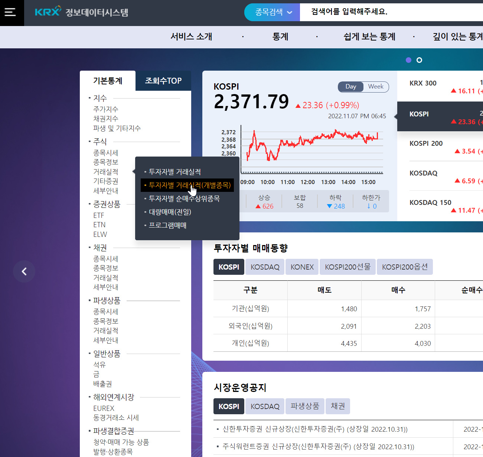Open 종목시세 under 주식
This screenshot has height=457, width=483.
[x=106, y=153]
